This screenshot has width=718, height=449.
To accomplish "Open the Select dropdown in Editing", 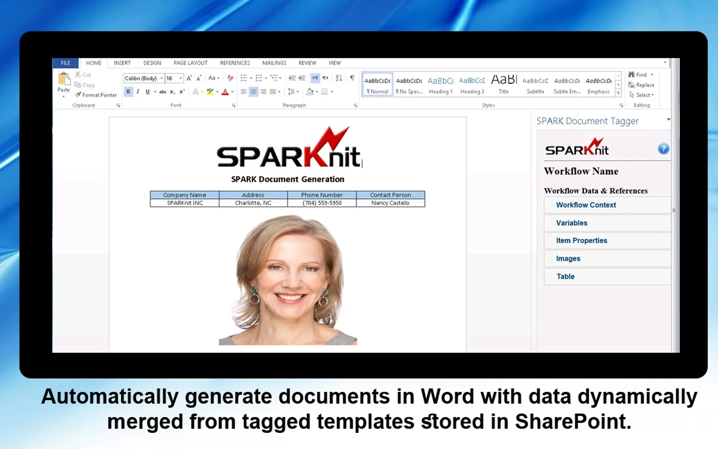I will coord(642,95).
